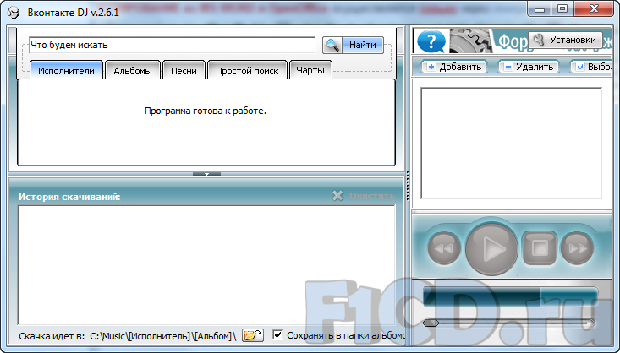
Task: Open the download folder browse icon
Action: [x=253, y=335]
